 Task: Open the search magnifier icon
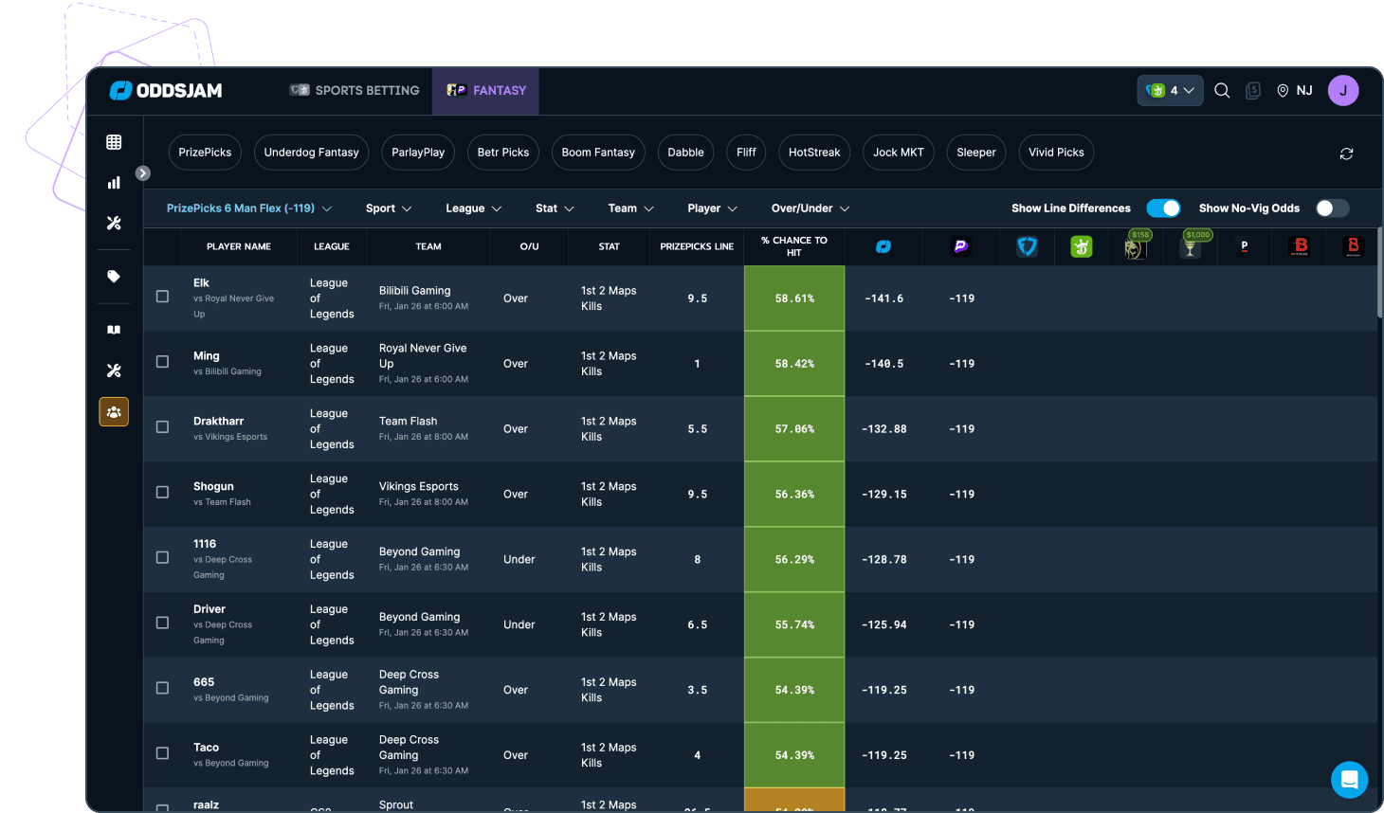click(x=1222, y=90)
